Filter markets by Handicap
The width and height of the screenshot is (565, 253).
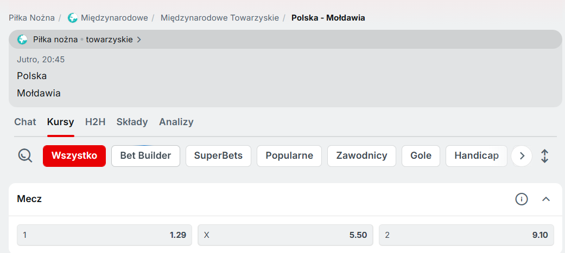coord(477,156)
